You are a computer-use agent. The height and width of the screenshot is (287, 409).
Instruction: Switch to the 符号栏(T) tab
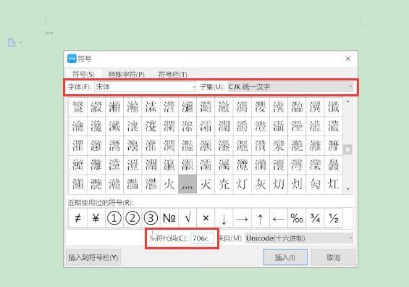pyautogui.click(x=173, y=75)
